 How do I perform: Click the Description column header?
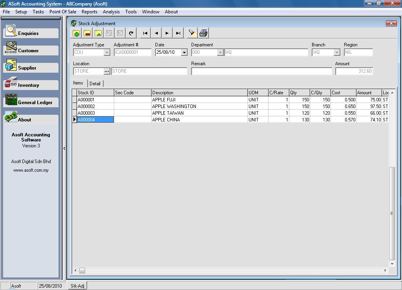(199, 93)
